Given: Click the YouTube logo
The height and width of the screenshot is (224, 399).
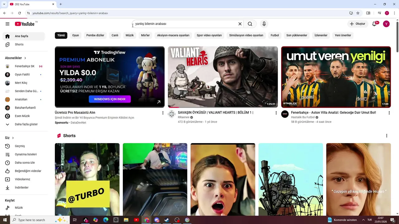Looking at the screenshot, I should pos(25,24).
